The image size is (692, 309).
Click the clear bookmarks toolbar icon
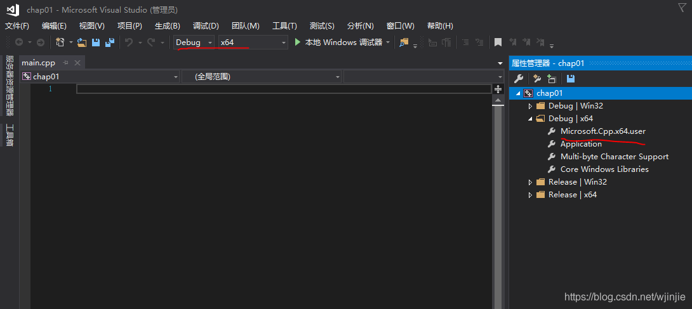pyautogui.click(x=540, y=43)
